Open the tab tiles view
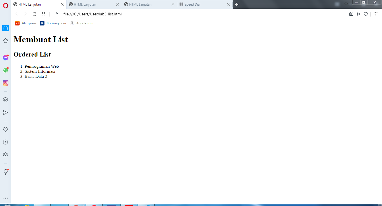 pyautogui.click(x=43, y=14)
